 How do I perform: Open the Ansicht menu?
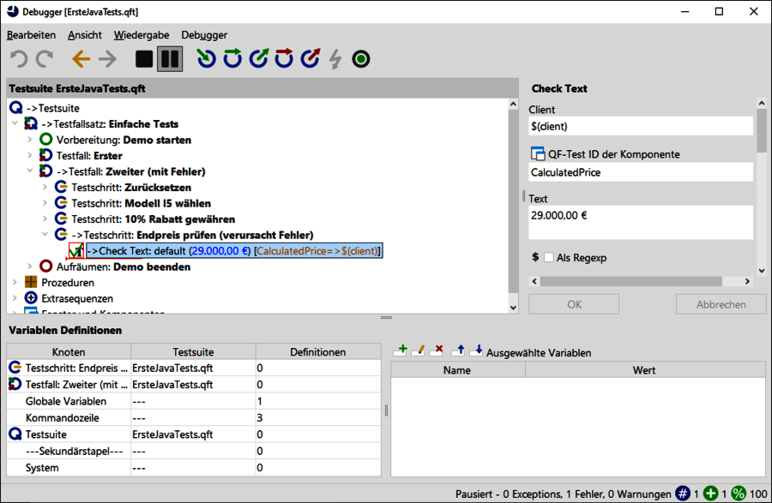point(85,35)
